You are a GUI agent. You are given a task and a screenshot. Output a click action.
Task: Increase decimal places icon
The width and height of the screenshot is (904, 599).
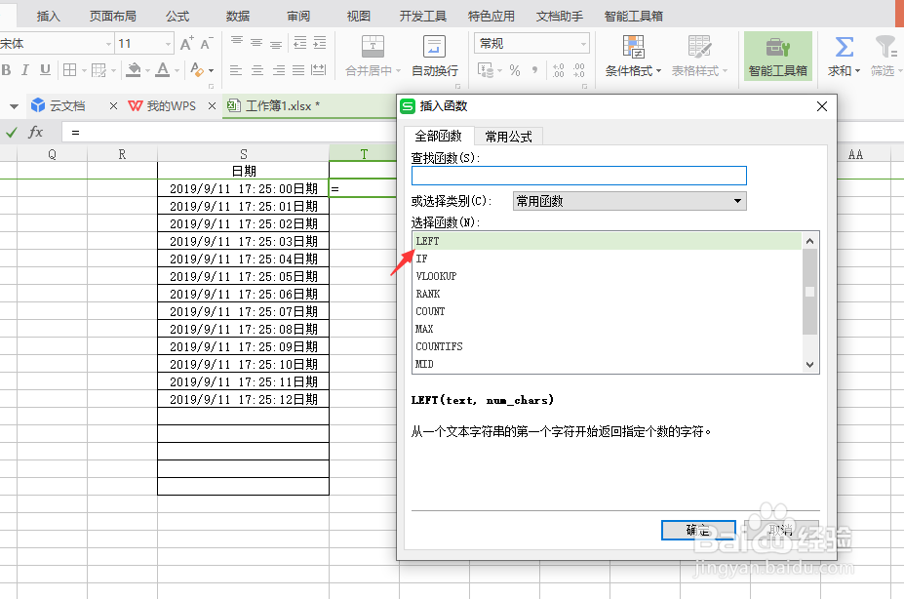coord(558,70)
